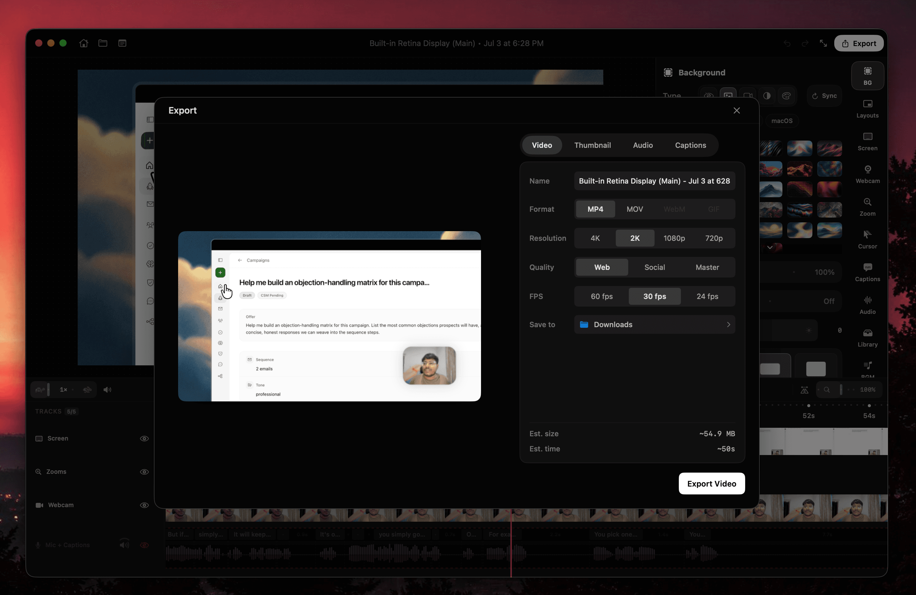Select the red dotted halftone wallpaper thumbnail
This screenshot has width=916, height=595.
800,189
